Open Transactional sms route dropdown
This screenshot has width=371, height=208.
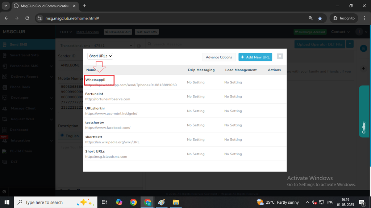96,45
